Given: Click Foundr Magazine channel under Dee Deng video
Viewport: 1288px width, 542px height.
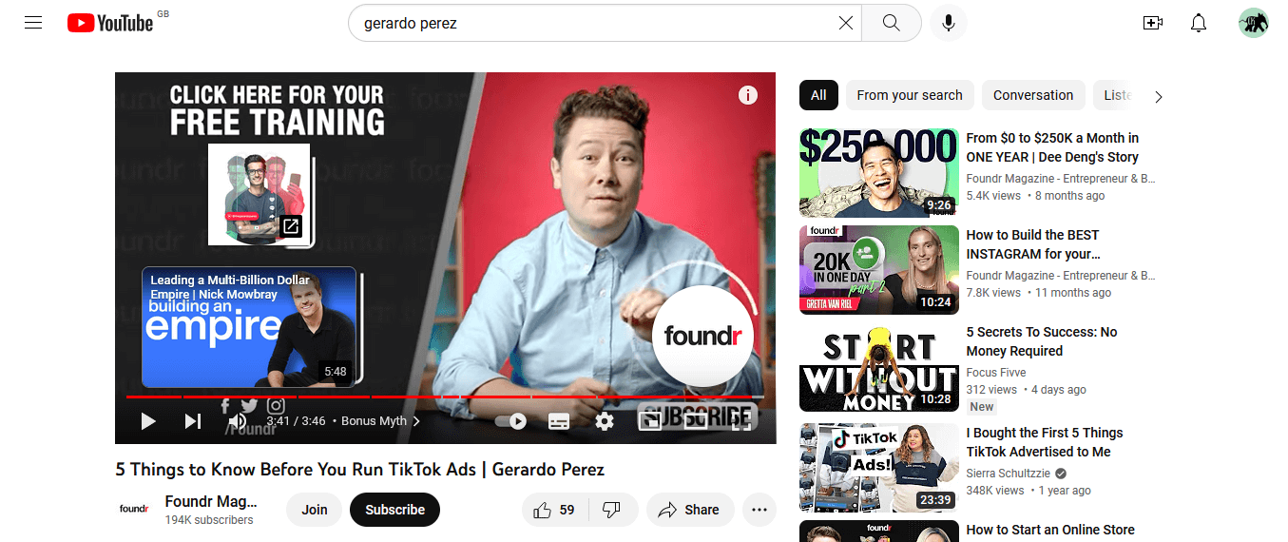Looking at the screenshot, I should coord(1061,179).
